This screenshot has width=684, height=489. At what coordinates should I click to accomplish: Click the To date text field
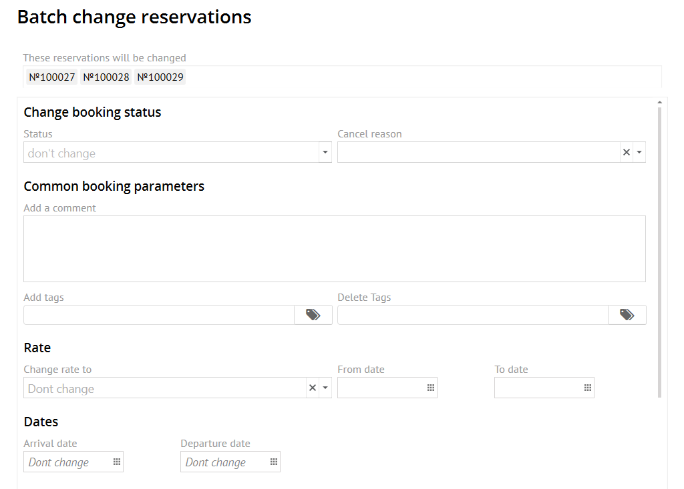(x=538, y=388)
